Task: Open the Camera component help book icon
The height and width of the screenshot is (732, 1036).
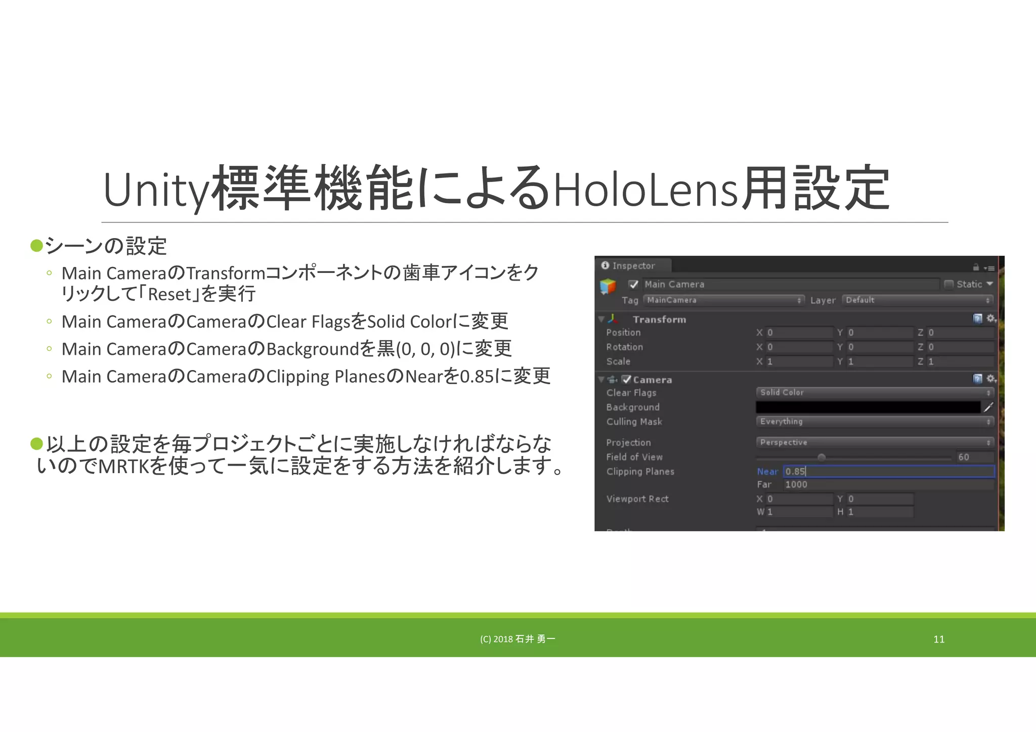Action: tap(978, 379)
